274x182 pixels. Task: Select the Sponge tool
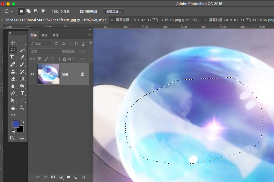[22, 86]
